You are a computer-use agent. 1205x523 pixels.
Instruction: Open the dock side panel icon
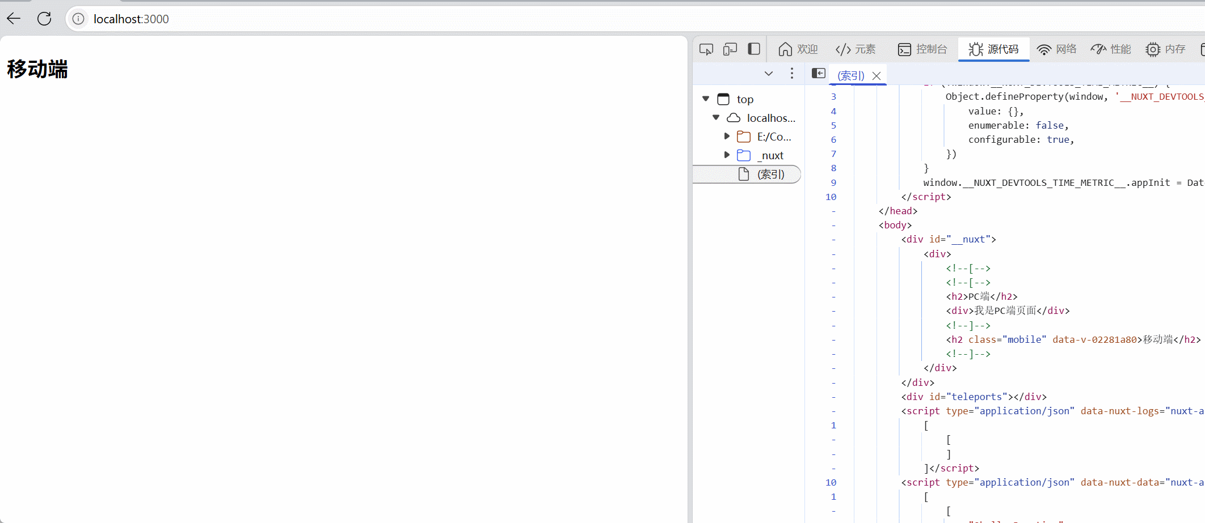click(754, 49)
